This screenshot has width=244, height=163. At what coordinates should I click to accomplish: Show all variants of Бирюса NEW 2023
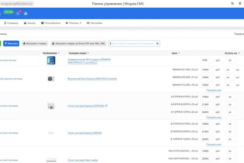(x=214, y=90)
